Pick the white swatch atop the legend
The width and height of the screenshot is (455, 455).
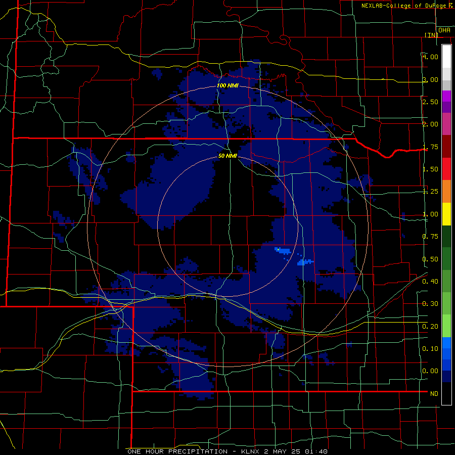446,56
